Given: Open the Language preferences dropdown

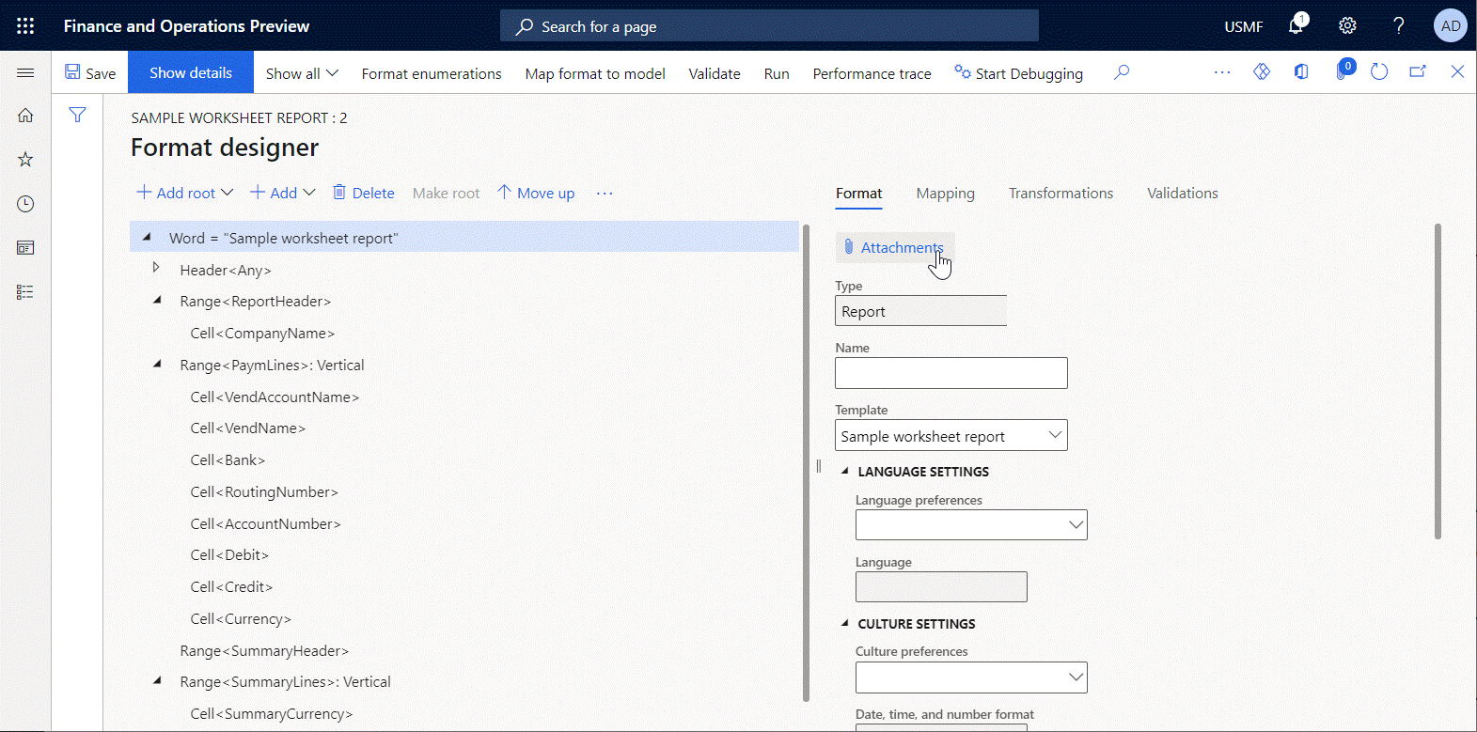Looking at the screenshot, I should [1076, 525].
